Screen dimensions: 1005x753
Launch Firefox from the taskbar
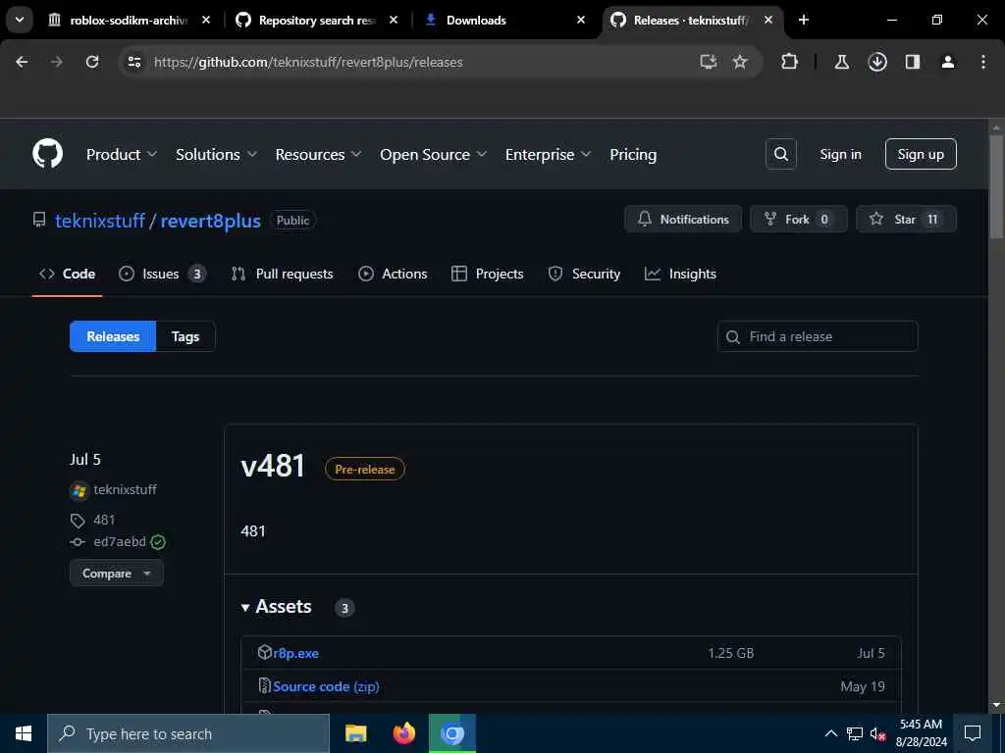tap(403, 733)
